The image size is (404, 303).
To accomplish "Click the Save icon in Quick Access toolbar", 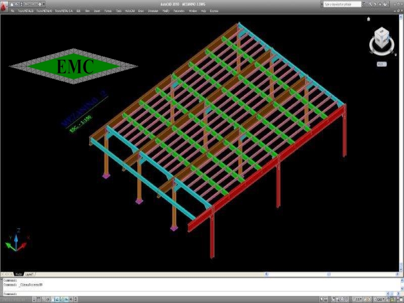I will 22,4.
